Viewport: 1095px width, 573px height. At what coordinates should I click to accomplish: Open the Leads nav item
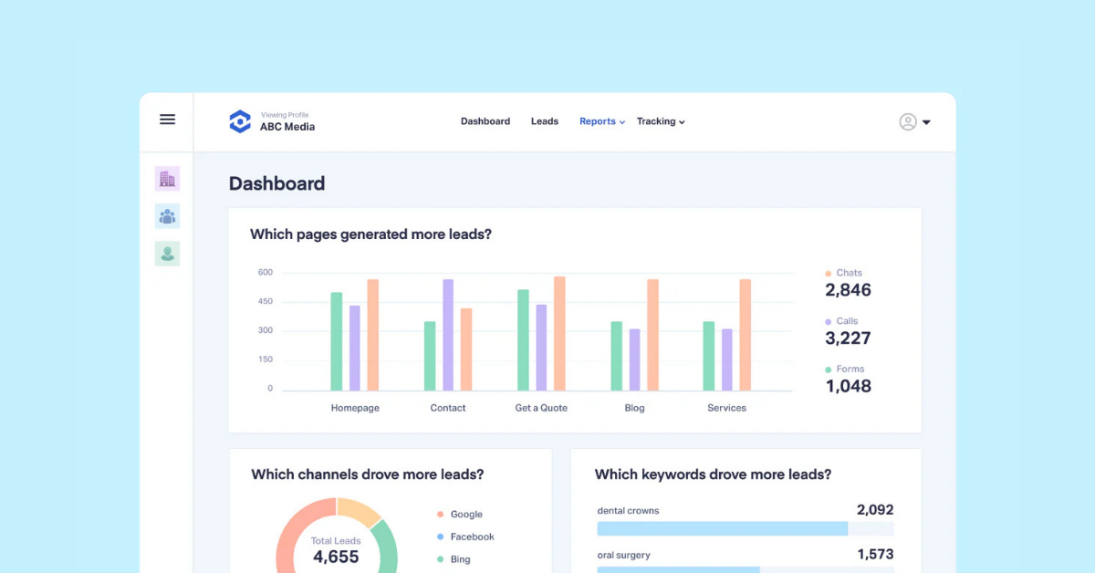(x=545, y=121)
